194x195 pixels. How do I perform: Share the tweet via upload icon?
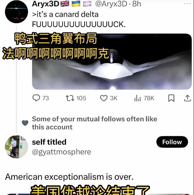coord(187,98)
